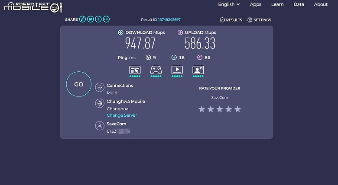Image resolution: width=338 pixels, height=185 pixels.
Task: Rate provider four stars
Action: point(229,109)
